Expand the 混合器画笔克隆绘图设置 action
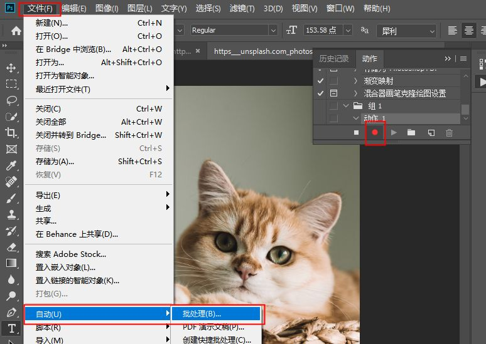Image resolution: width=486 pixels, height=344 pixels. point(355,93)
